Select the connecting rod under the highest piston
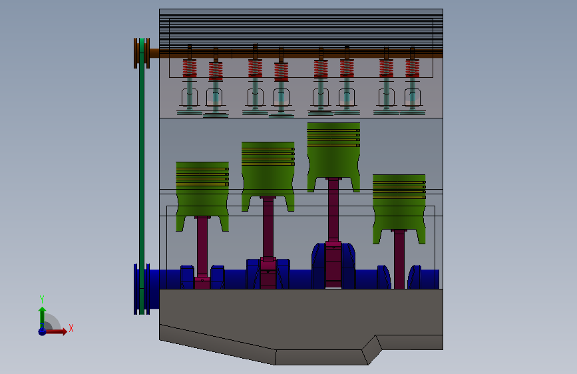Screen dimensions: 577x374 pyautogui.click(x=333, y=232)
